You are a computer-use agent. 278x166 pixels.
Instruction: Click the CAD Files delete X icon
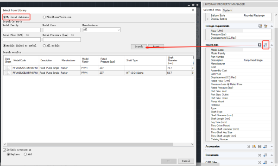coord(259,162)
